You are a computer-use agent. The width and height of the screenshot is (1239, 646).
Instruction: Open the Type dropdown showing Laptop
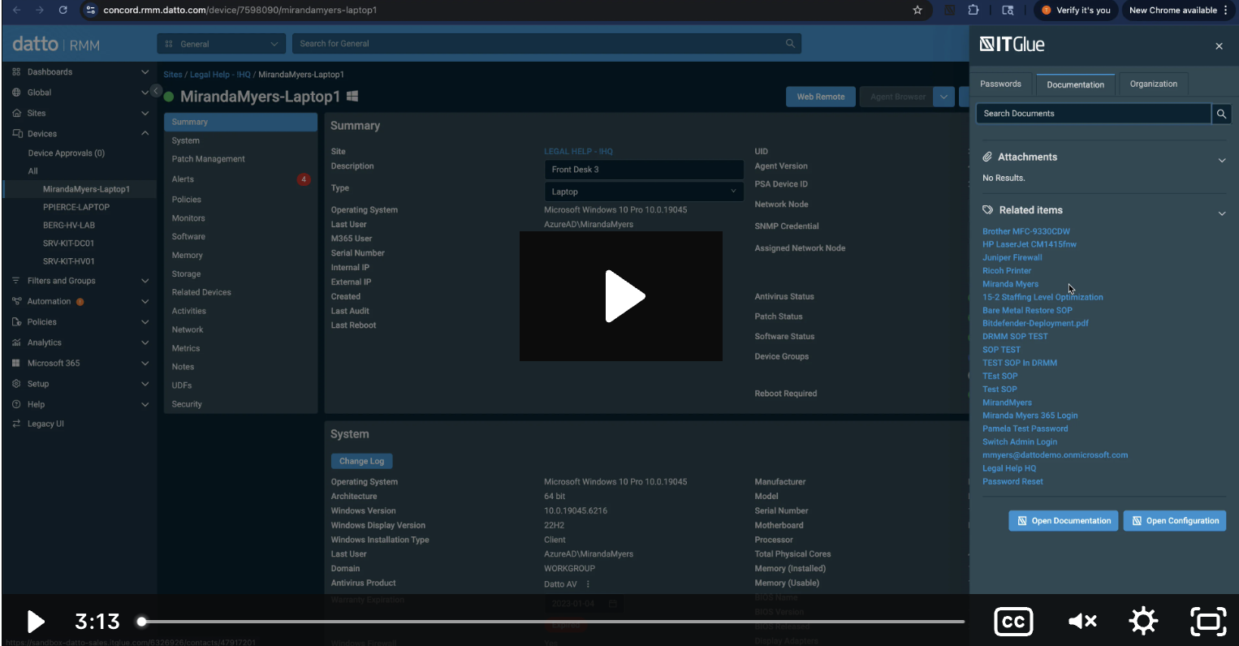coord(643,192)
